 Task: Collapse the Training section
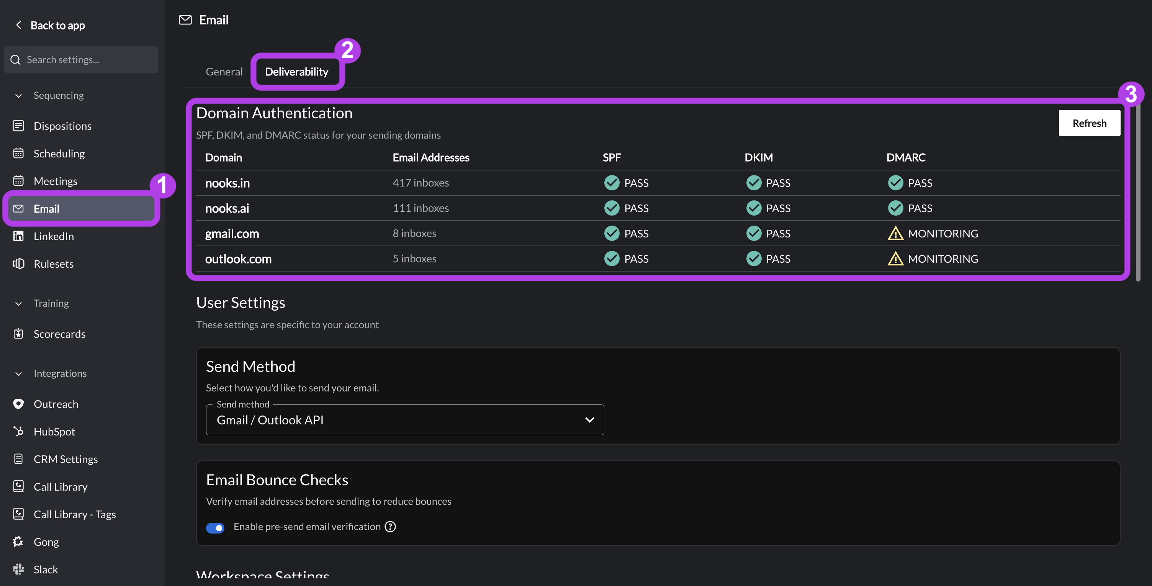tap(18, 303)
